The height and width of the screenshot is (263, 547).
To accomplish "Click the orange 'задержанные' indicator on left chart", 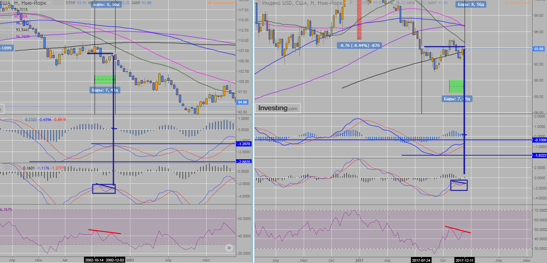I will [221, 3].
